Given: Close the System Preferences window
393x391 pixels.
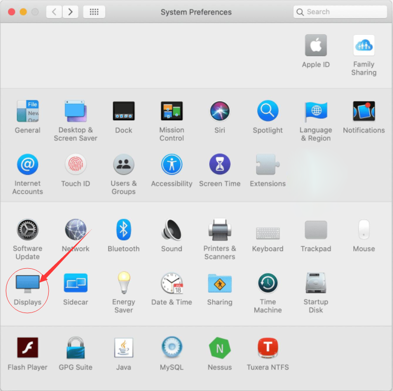Looking at the screenshot, I should (11, 12).
